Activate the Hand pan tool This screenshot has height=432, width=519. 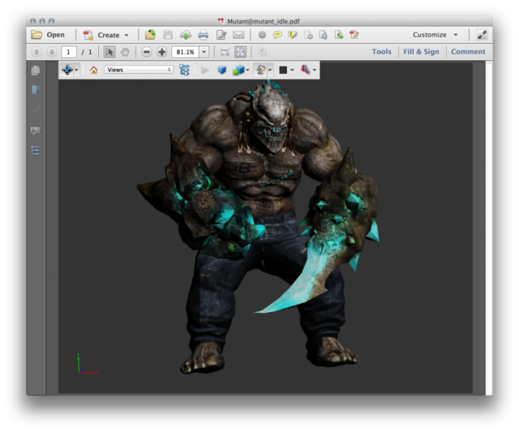[125, 52]
